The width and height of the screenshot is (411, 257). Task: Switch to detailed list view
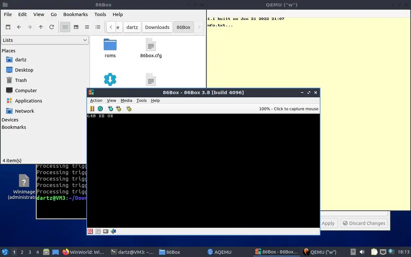coord(98,27)
